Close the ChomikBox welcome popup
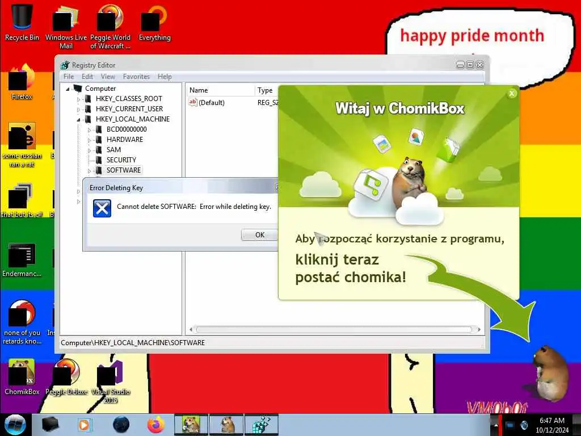Screen dimensions: 581x436 click(x=512, y=94)
